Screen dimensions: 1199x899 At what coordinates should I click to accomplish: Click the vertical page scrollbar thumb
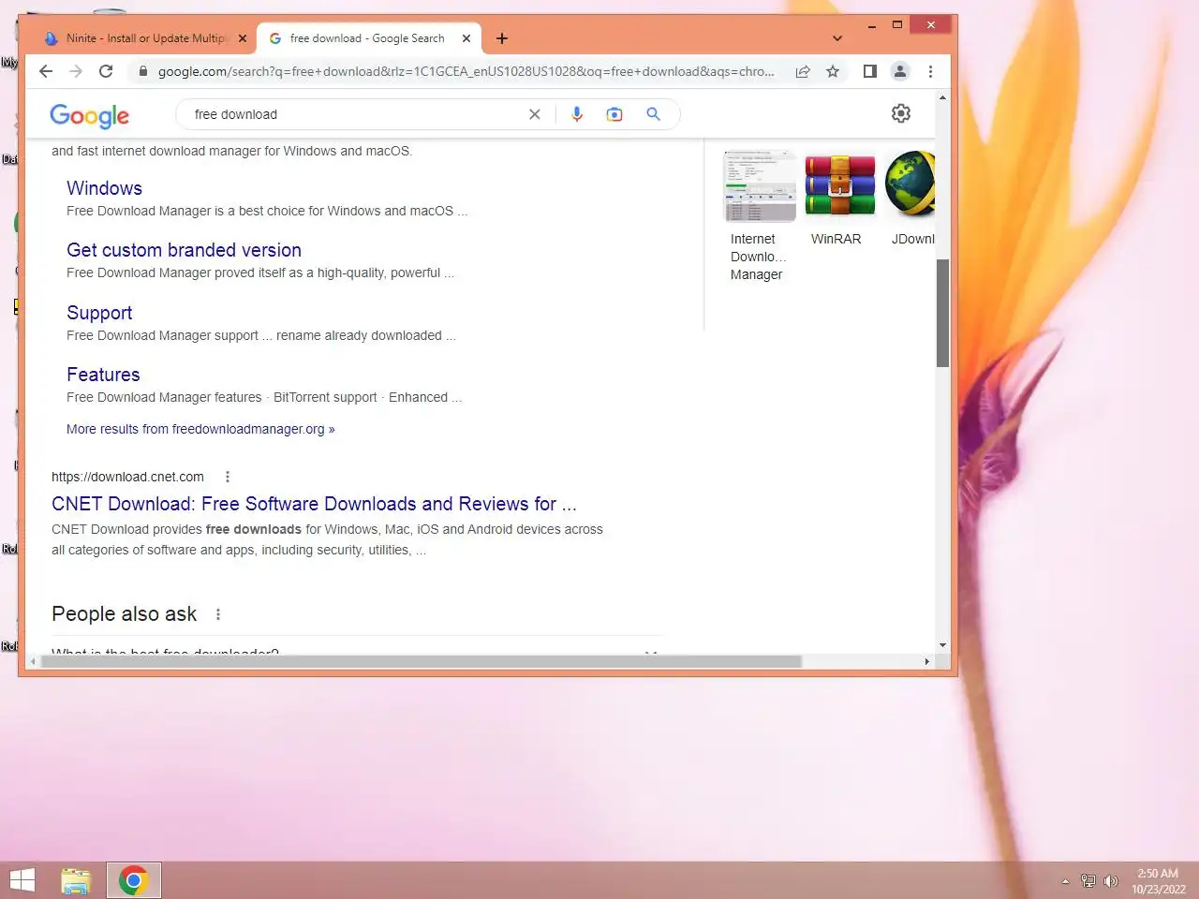(942, 313)
